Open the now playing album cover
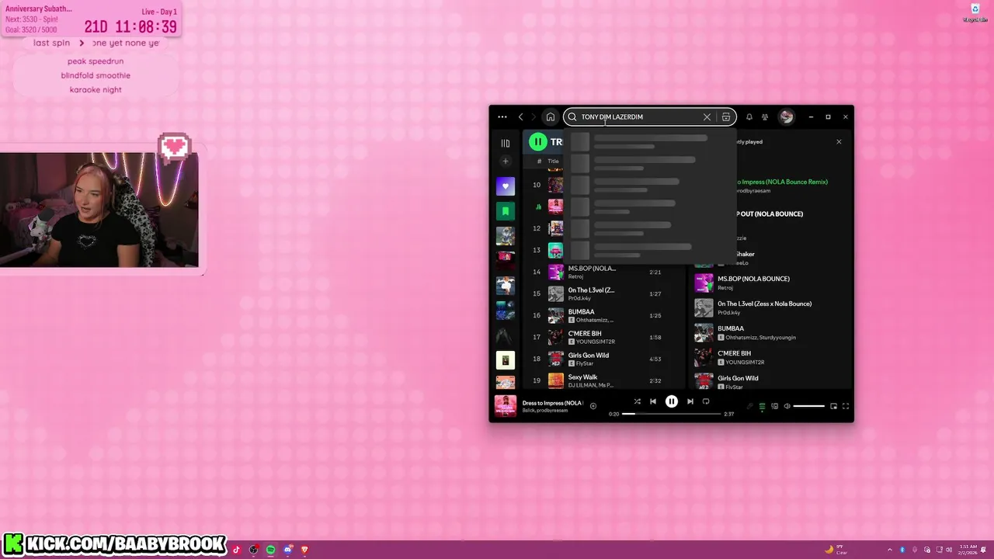The height and width of the screenshot is (559, 994). click(x=506, y=406)
